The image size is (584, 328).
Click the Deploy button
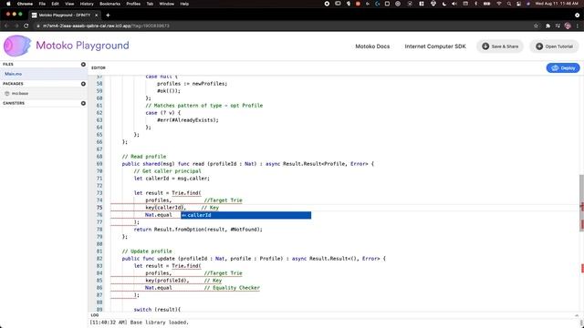[563, 68]
